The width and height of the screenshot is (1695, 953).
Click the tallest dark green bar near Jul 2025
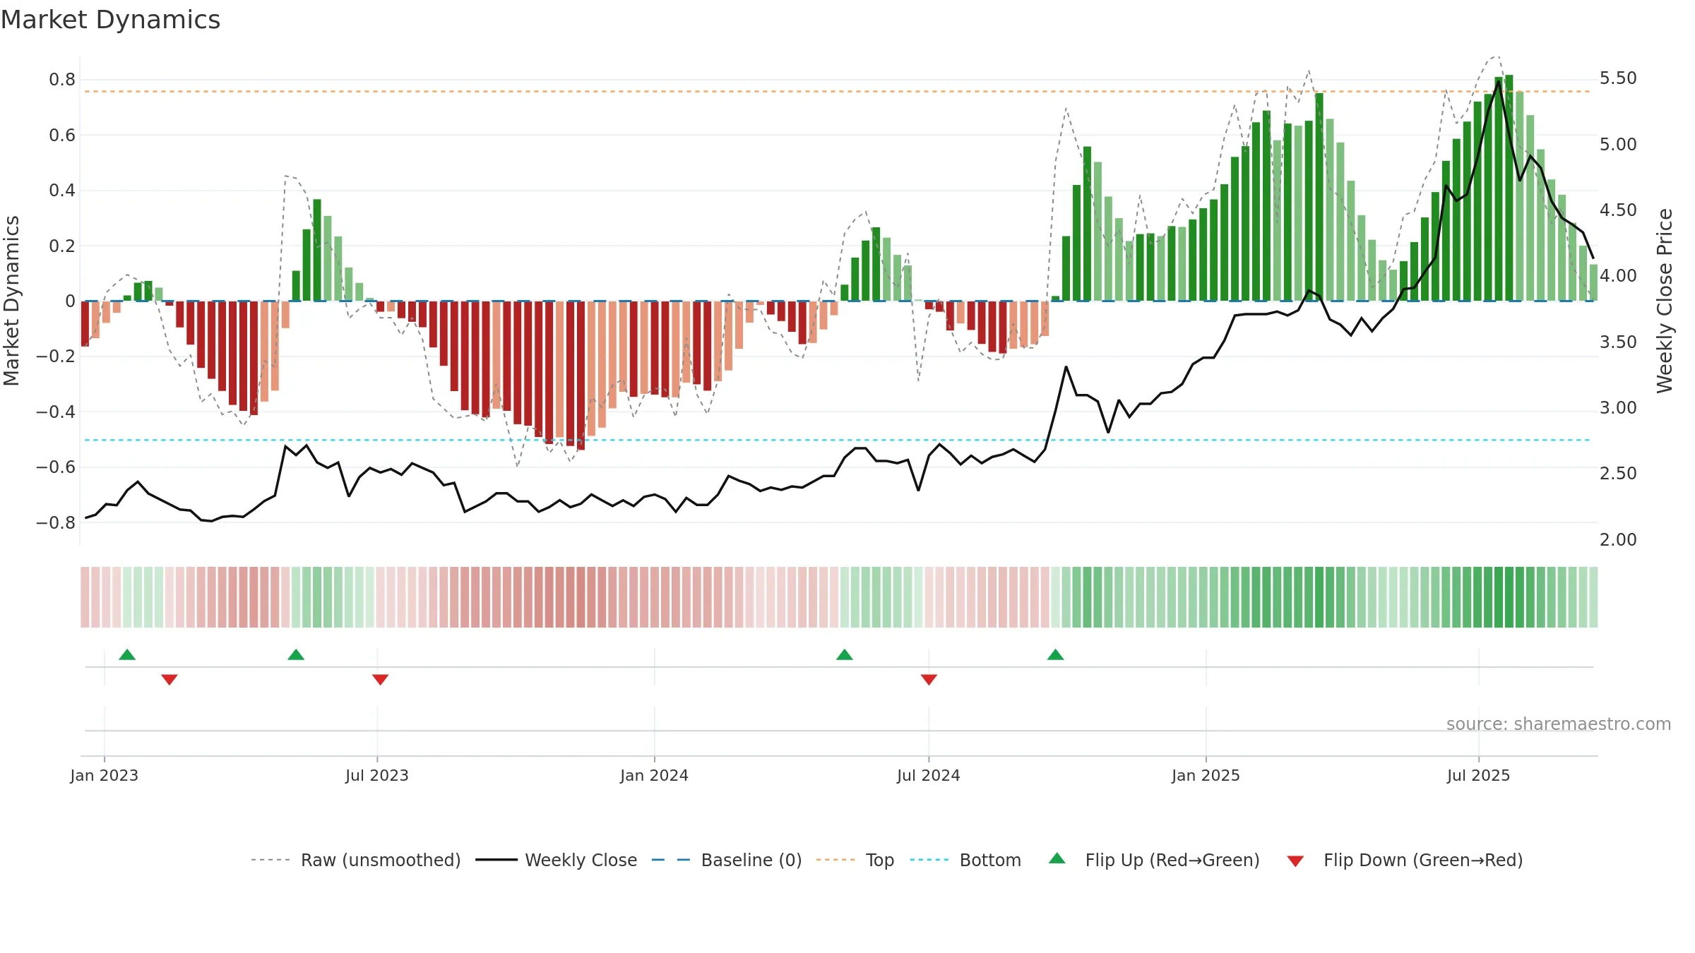[1509, 188]
